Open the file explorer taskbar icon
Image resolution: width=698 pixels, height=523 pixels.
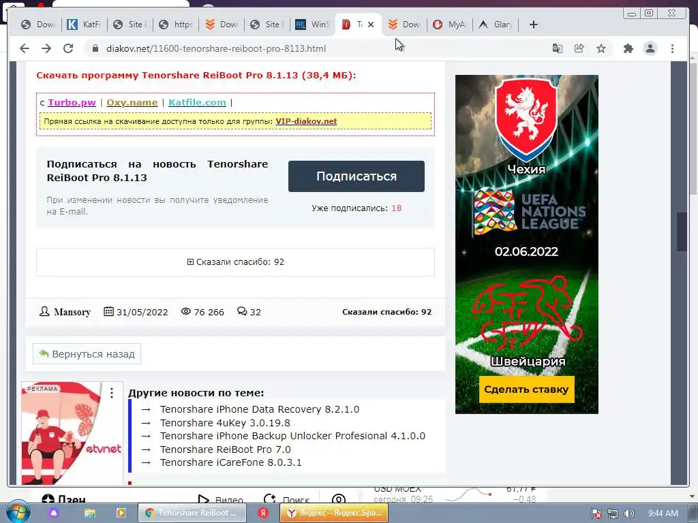tap(90, 513)
